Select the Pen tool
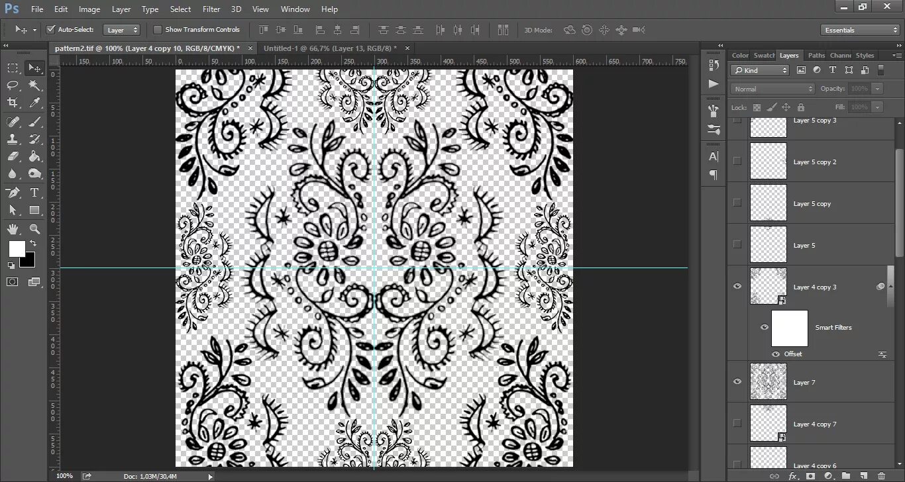 pos(13,193)
